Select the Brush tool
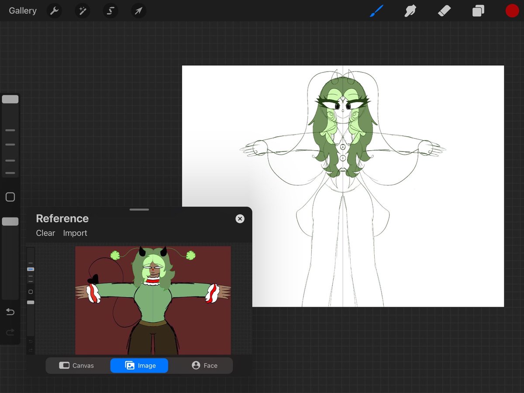This screenshot has width=524, height=393. 376,11
